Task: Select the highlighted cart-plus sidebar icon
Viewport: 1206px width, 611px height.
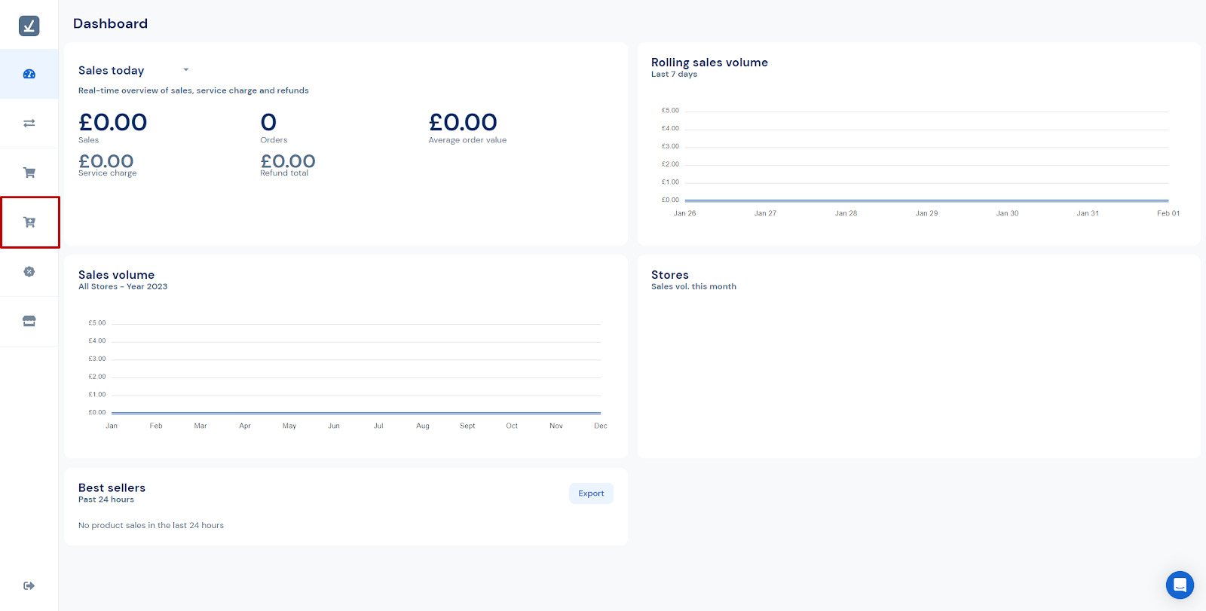Action: [x=29, y=222]
